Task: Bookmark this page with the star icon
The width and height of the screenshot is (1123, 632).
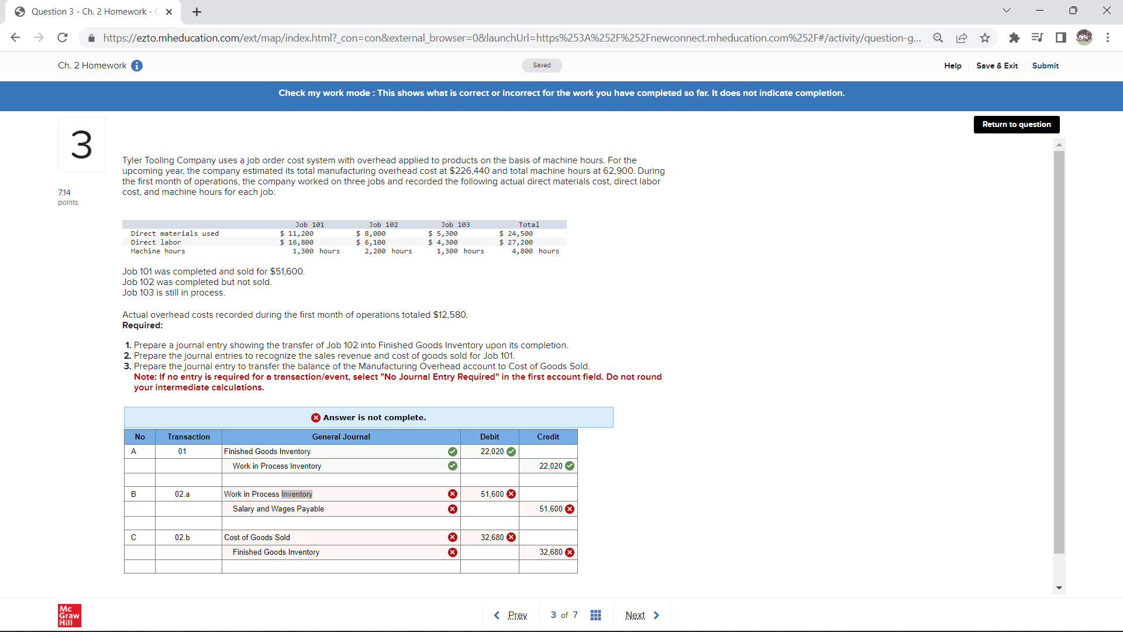Action: tap(985, 38)
